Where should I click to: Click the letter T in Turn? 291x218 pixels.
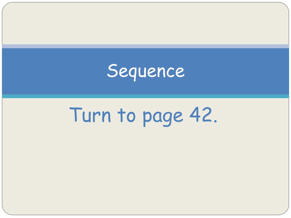[x=76, y=115]
